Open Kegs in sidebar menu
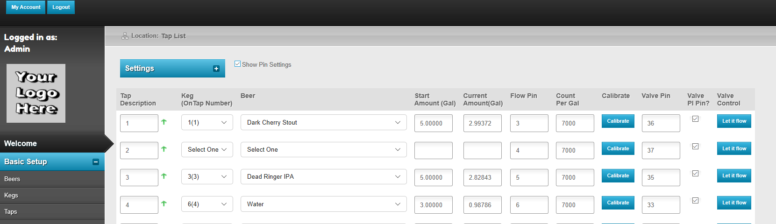This screenshot has width=776, height=224. point(11,196)
